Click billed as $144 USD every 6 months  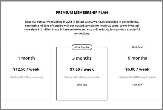(137, 77)
